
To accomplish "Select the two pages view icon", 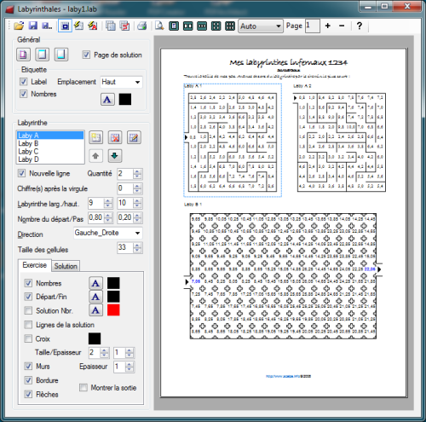I will [187, 26].
